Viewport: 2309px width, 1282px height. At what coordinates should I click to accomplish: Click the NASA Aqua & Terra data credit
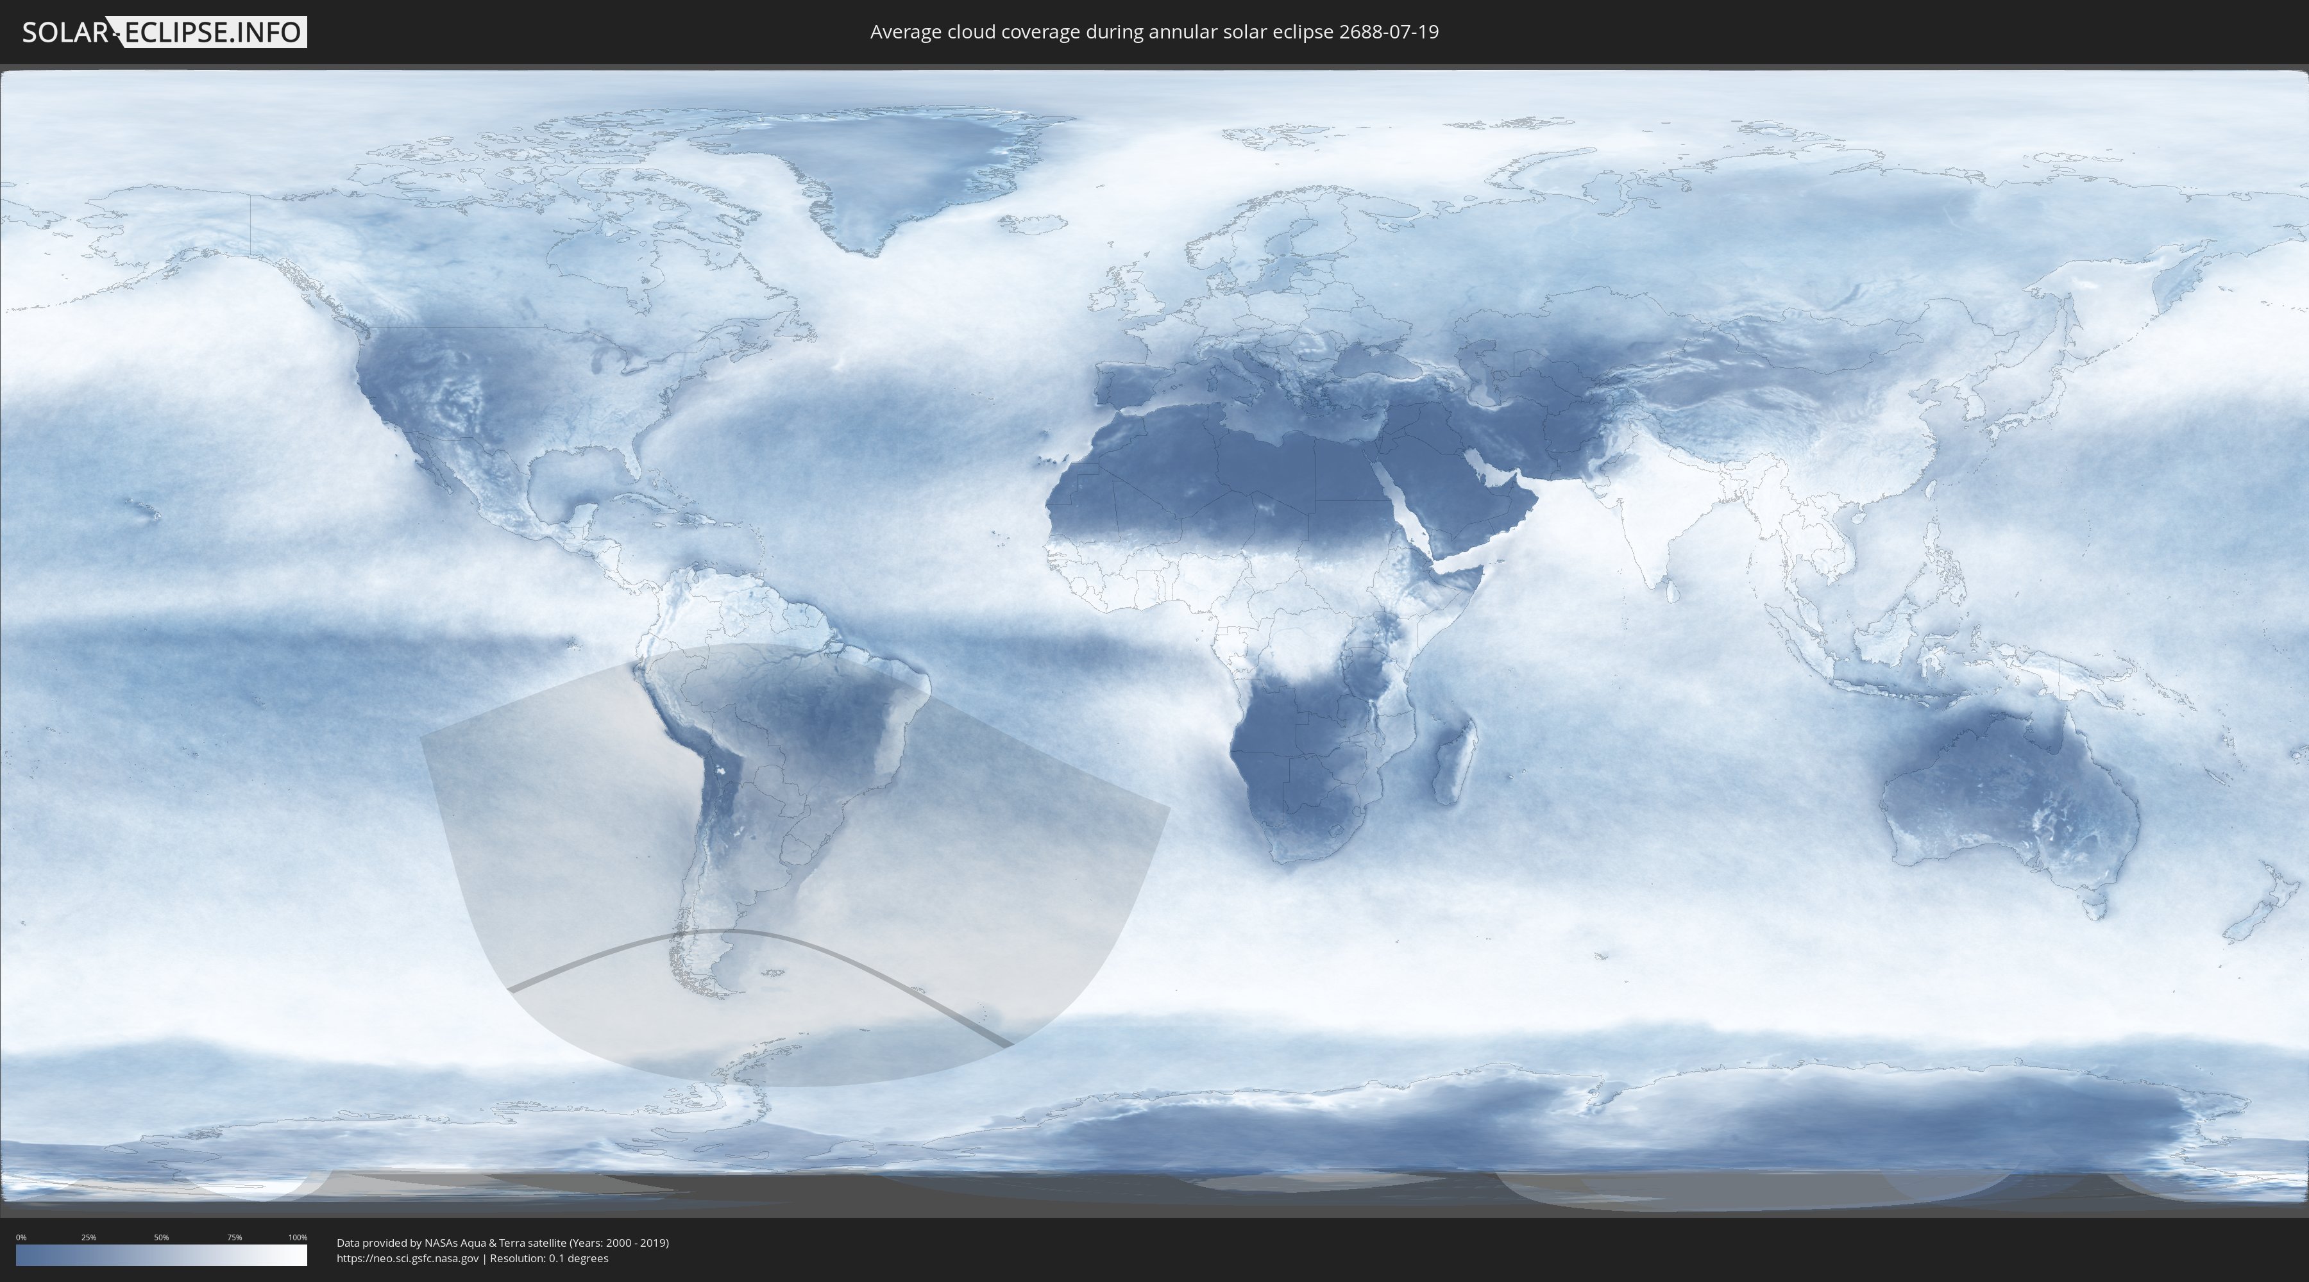click(502, 1243)
